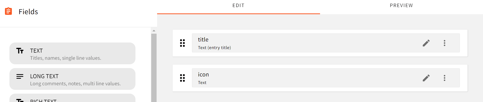Image resolution: width=483 pixels, height=102 pixels.
Task: Add a TEXT field type
Action: [72, 53]
